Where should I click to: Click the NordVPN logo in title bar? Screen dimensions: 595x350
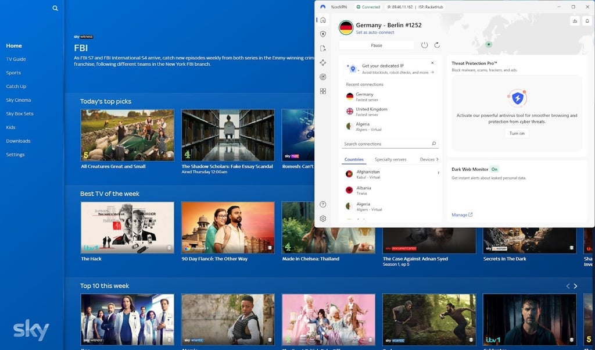pyautogui.click(x=323, y=7)
